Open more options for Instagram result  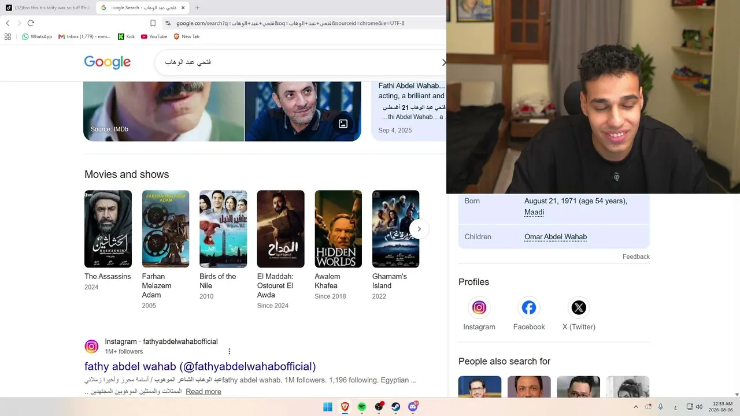pos(229,351)
